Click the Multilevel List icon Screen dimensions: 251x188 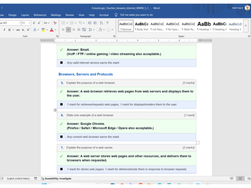tap(80, 23)
